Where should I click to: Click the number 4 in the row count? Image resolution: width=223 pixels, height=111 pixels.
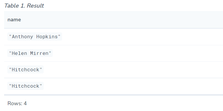tap(25, 103)
